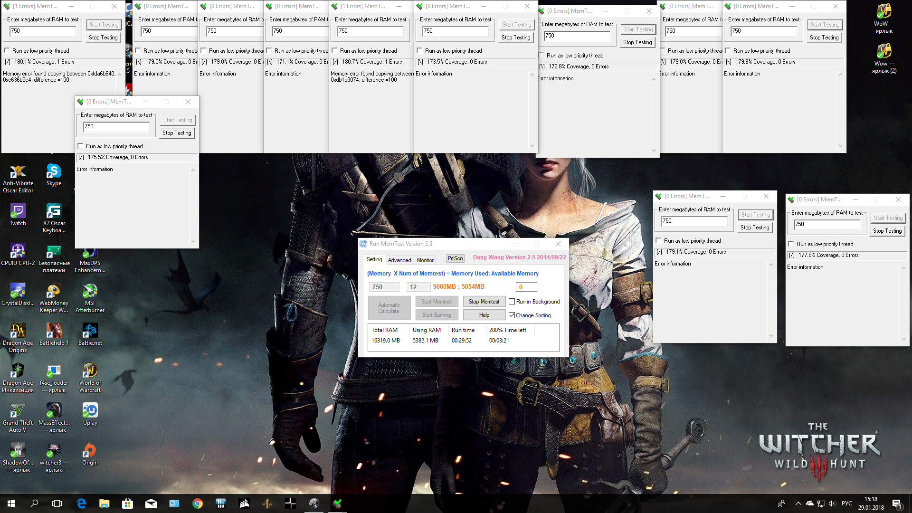Click the 750 memory size field in Run MemTest

click(384, 287)
